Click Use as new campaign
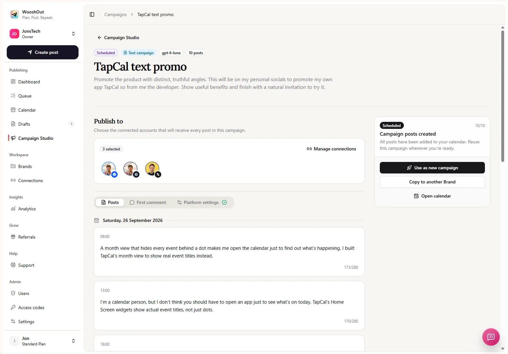This screenshot has width=508, height=354. [x=432, y=168]
